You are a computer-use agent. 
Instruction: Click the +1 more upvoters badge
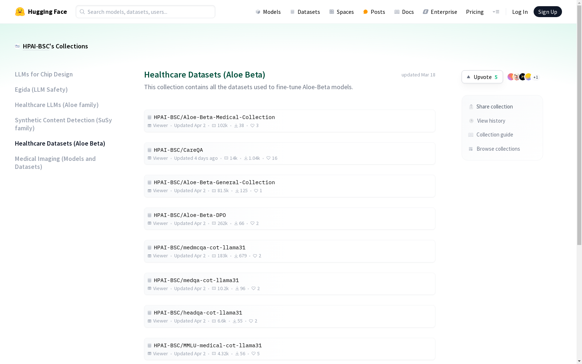(535, 77)
